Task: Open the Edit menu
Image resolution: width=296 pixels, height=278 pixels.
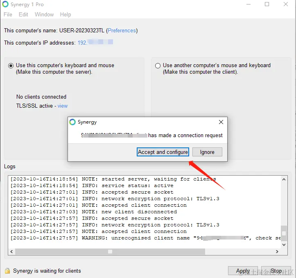Action: [23, 14]
